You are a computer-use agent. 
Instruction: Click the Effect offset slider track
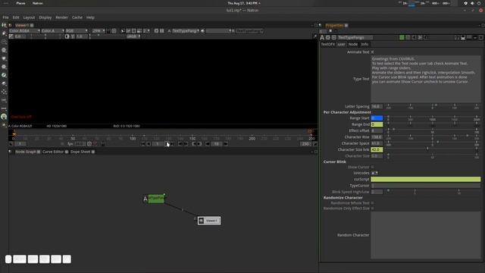pos(433,130)
